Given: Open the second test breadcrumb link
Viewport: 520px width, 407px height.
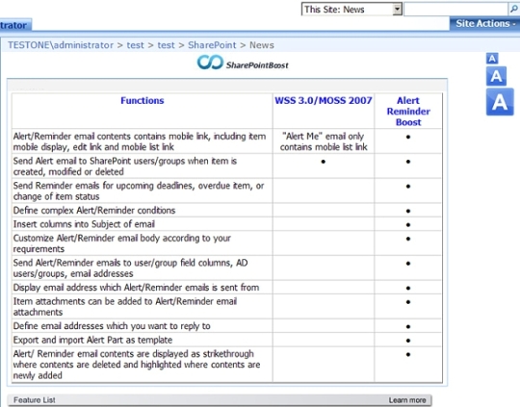Looking at the screenshot, I should point(166,45).
